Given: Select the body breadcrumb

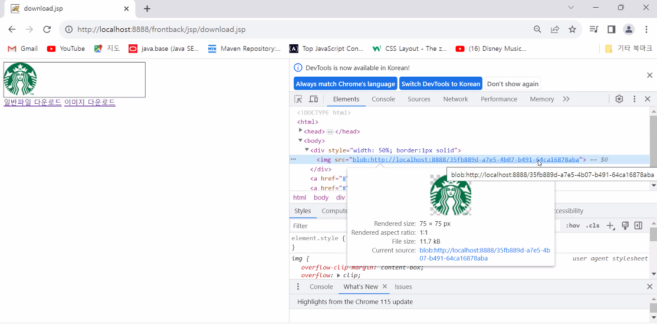Looking at the screenshot, I should point(321,198).
